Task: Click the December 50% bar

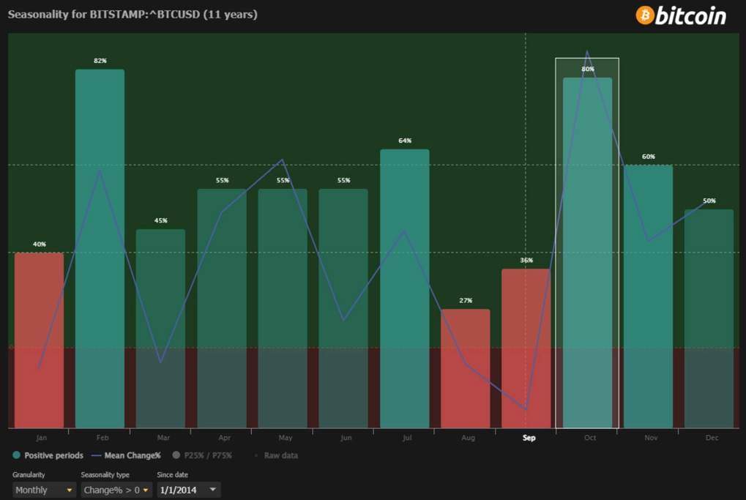Action: pyautogui.click(x=709, y=318)
